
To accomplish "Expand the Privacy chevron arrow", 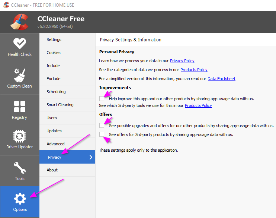I will point(91,157).
